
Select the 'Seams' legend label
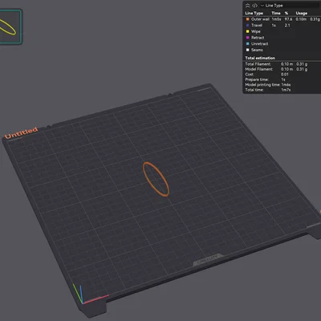[257, 50]
